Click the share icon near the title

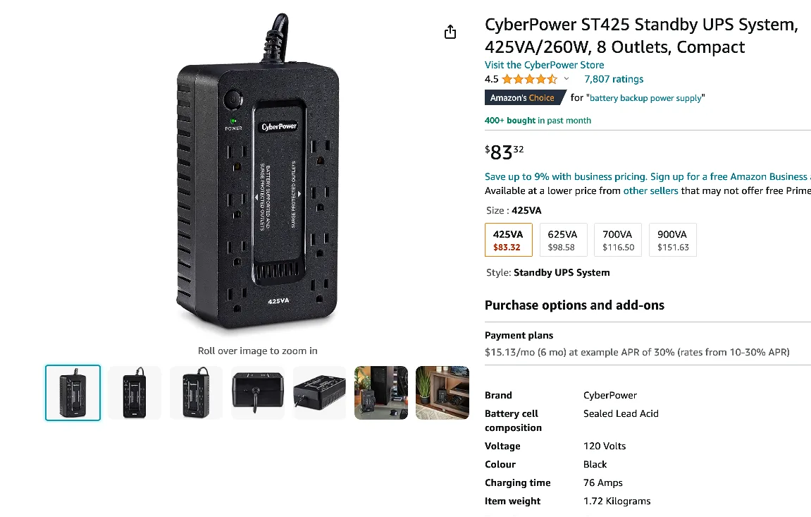(x=450, y=31)
